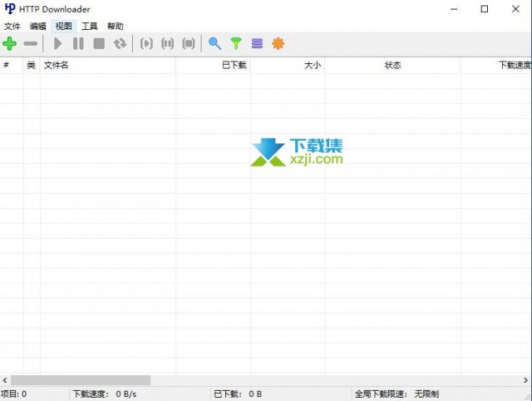Pause the selected download

coord(78,43)
